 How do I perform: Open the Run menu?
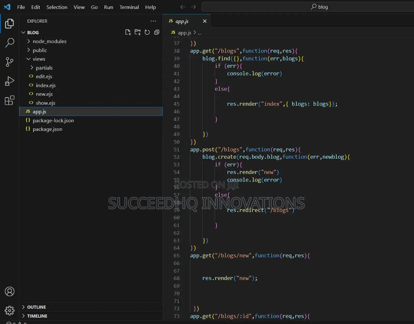pos(108,7)
